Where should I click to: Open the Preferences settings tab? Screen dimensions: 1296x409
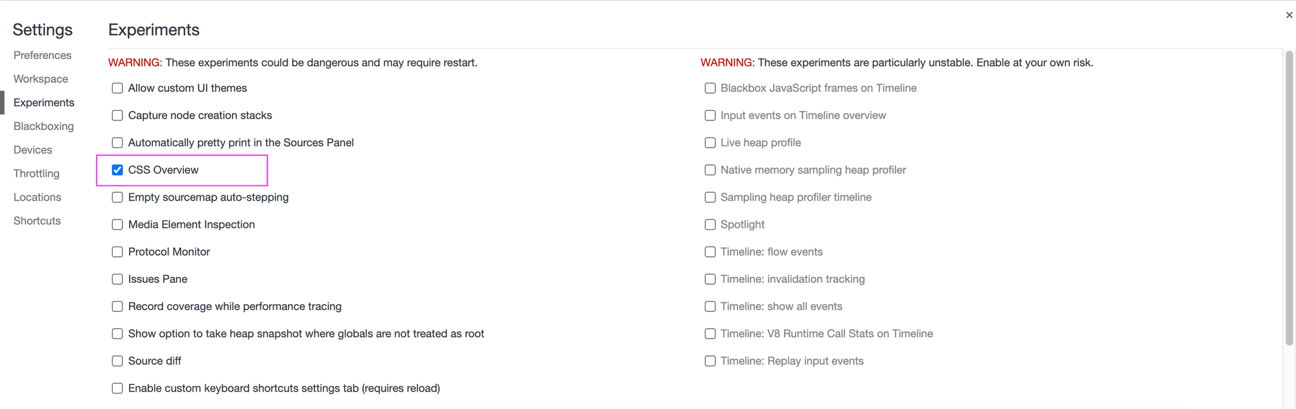[43, 55]
